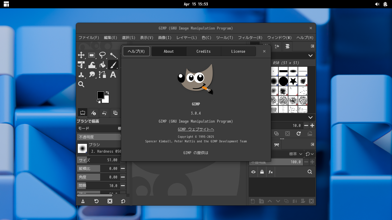392x220 pixels.
Task: Toggle layer visibility eye icon
Action: click(x=253, y=172)
